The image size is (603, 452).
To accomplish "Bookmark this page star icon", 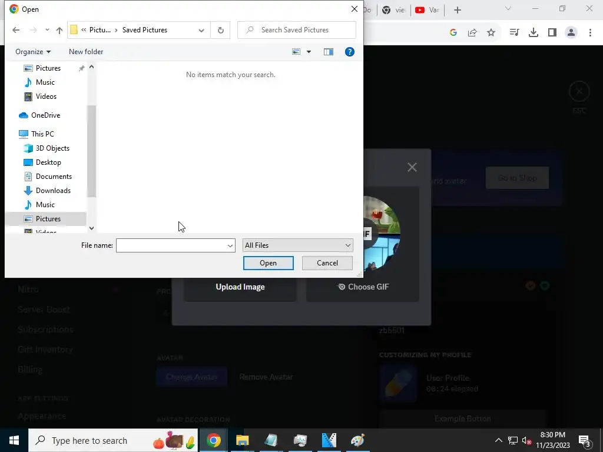I will point(491,33).
